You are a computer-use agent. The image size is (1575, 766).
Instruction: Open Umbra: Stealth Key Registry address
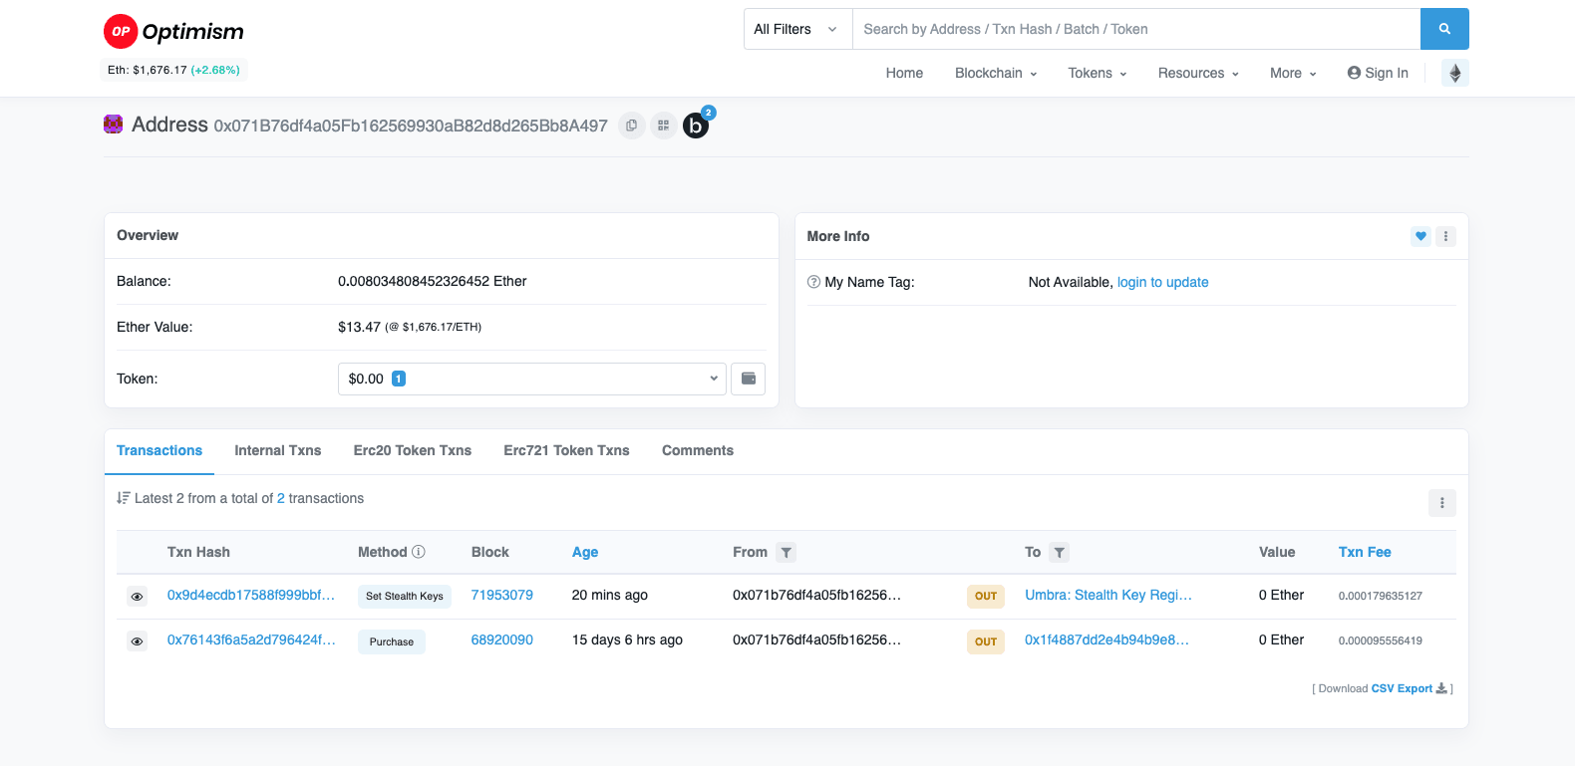(x=1108, y=595)
